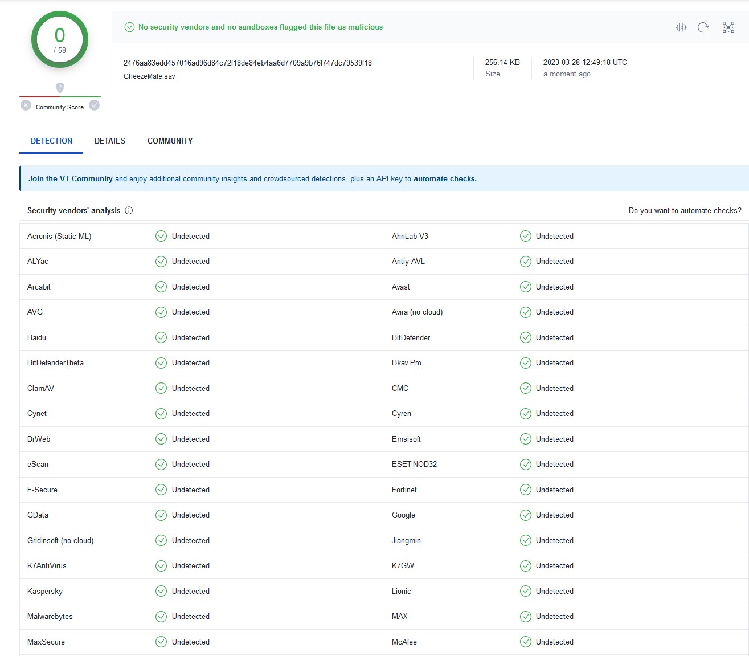Click the 0 / 58 detection score circle
Screen dimensions: 749x656
pyautogui.click(x=60, y=39)
